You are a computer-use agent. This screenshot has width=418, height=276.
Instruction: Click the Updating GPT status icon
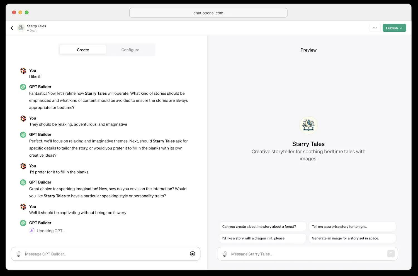[x=32, y=231]
